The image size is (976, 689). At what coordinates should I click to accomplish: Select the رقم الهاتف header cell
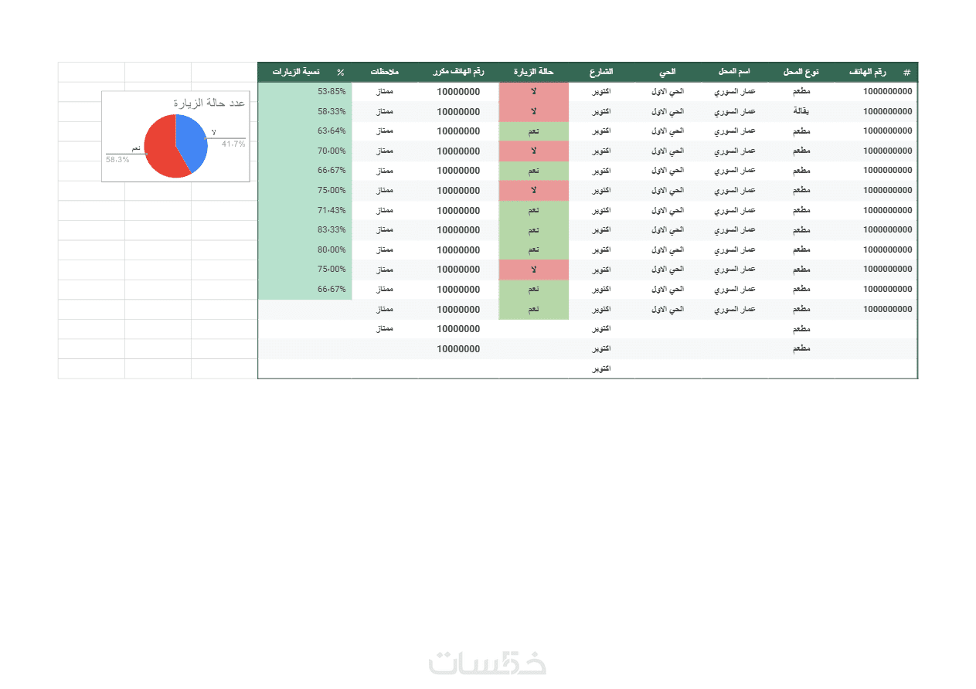coord(870,72)
